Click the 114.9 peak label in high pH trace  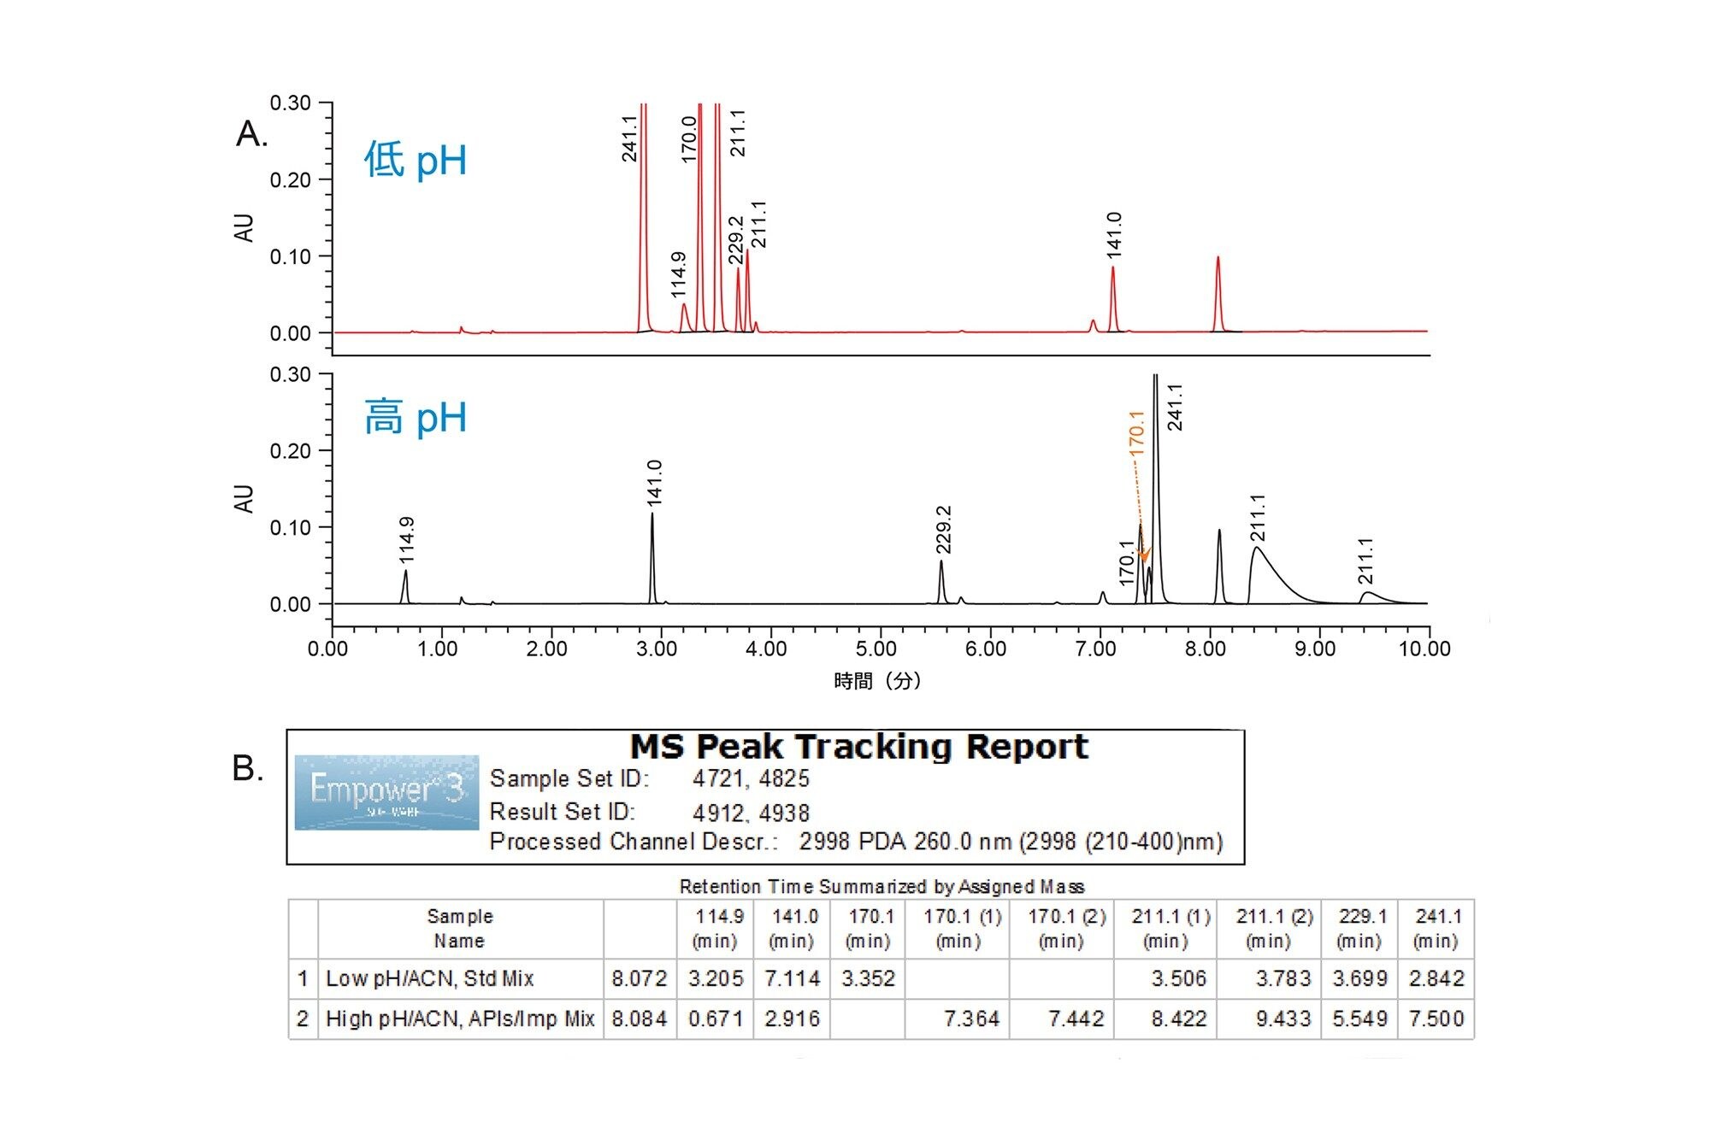pyautogui.click(x=407, y=540)
